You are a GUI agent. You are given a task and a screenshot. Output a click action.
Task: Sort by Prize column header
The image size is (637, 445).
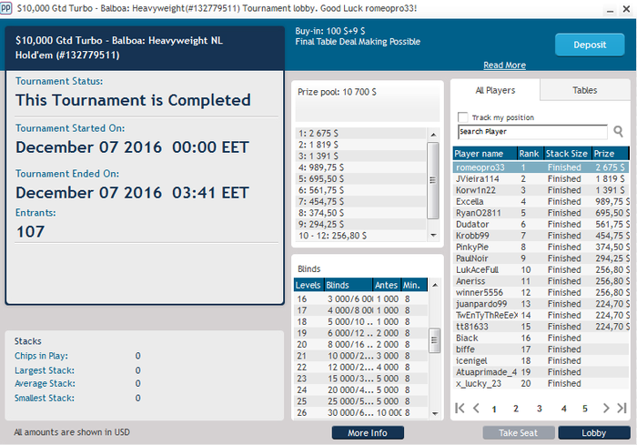[611, 154]
